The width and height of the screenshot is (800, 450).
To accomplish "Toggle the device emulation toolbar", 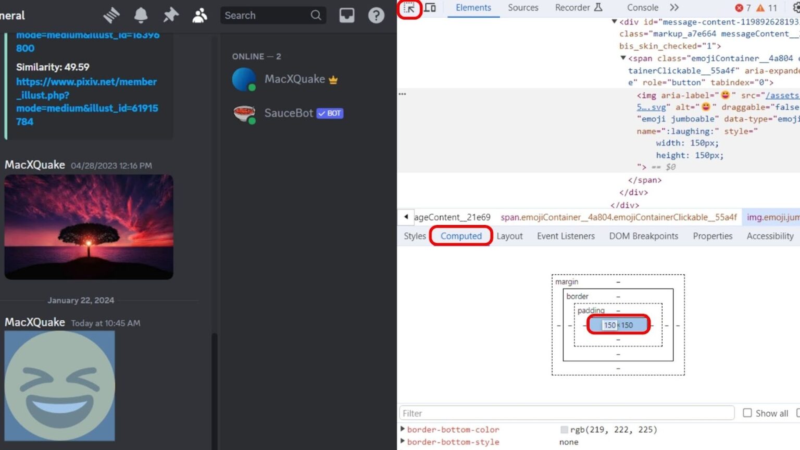I will pyautogui.click(x=429, y=8).
